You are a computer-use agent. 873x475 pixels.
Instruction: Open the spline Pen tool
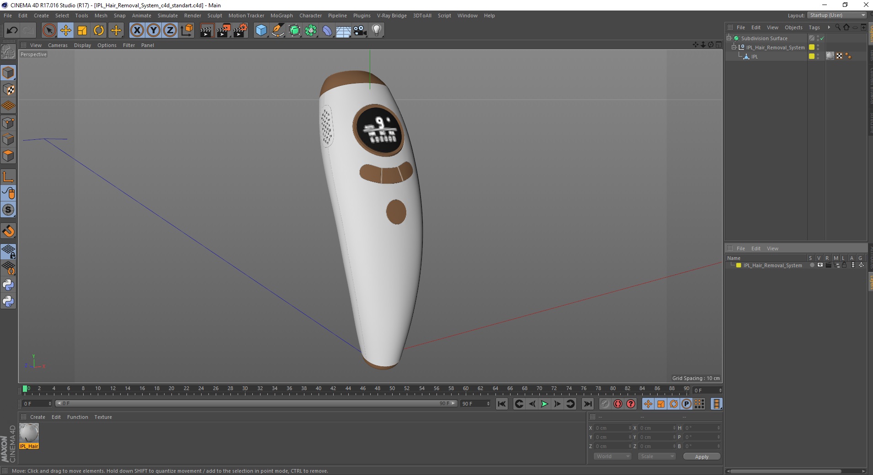click(277, 31)
